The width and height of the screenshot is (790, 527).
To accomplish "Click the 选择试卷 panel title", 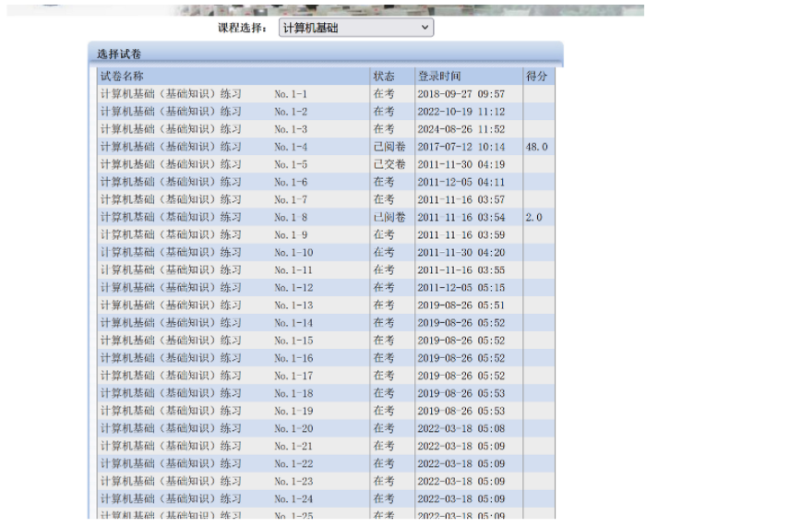I will tap(119, 54).
